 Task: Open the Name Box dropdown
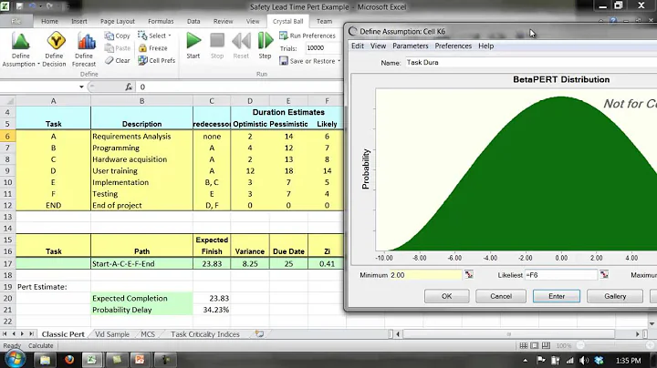[x=81, y=87]
